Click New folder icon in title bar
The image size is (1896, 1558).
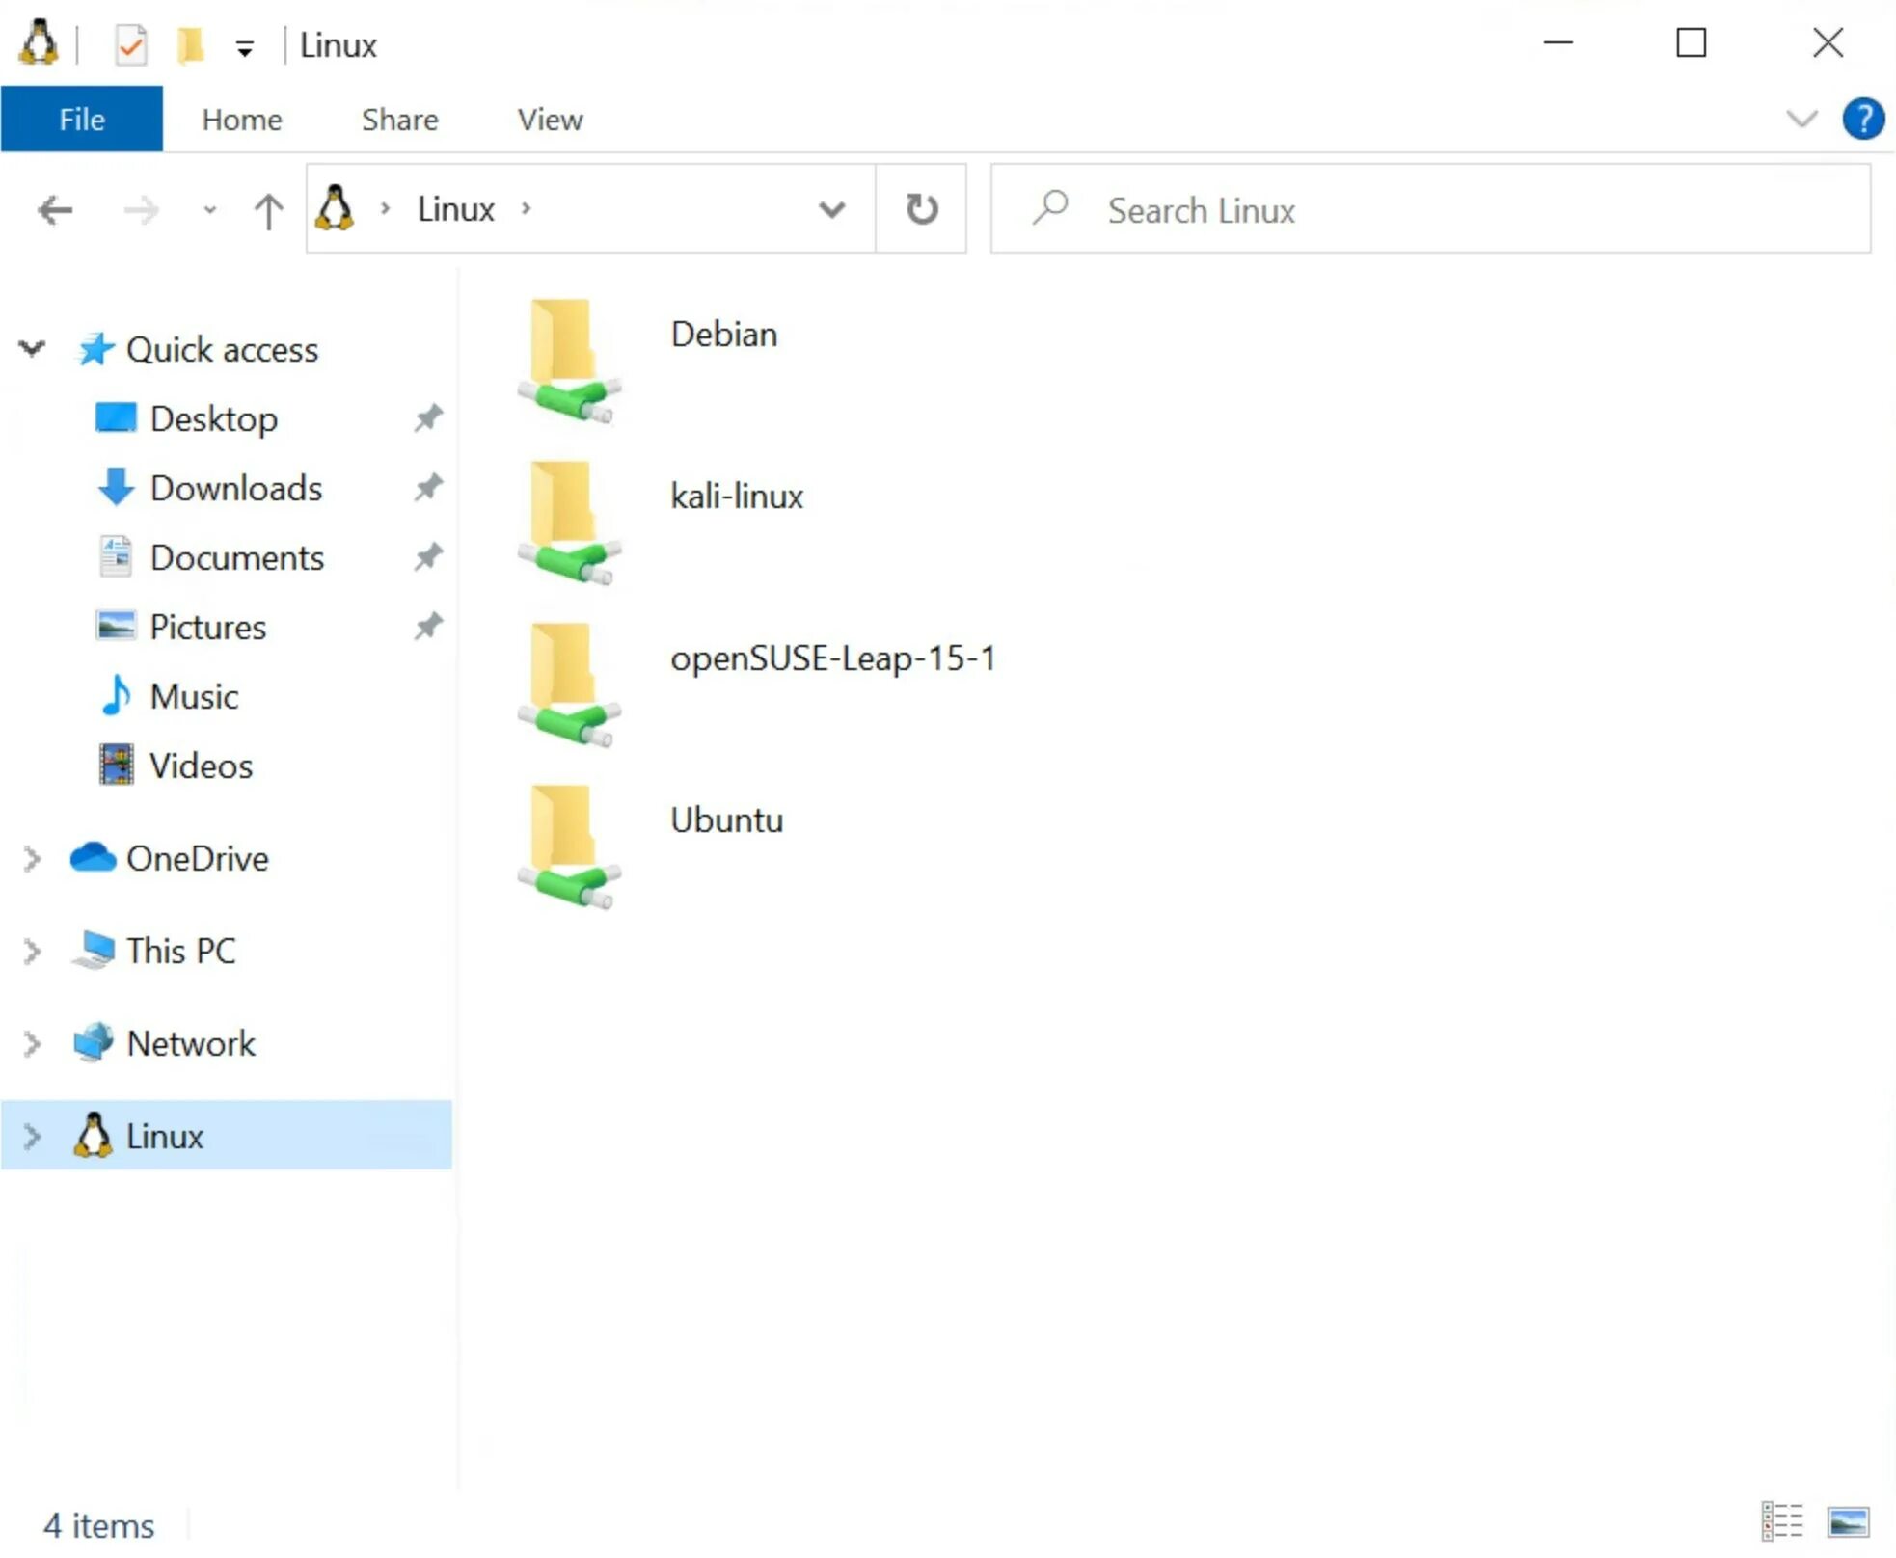190,45
